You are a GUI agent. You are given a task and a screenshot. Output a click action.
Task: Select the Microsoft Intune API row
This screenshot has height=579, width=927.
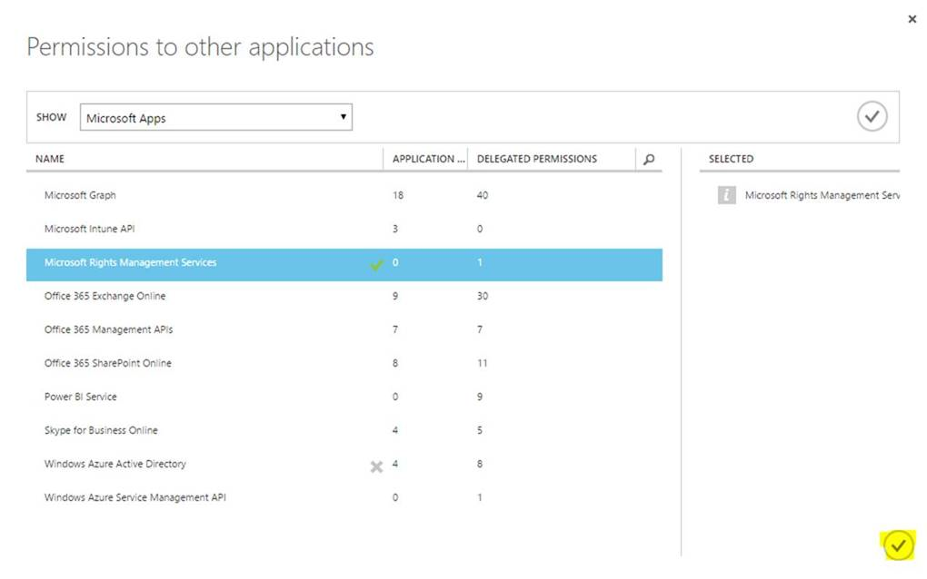tap(344, 229)
